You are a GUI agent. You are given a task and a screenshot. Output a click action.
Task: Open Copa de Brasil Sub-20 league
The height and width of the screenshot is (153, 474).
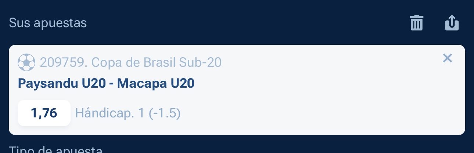[156, 63]
